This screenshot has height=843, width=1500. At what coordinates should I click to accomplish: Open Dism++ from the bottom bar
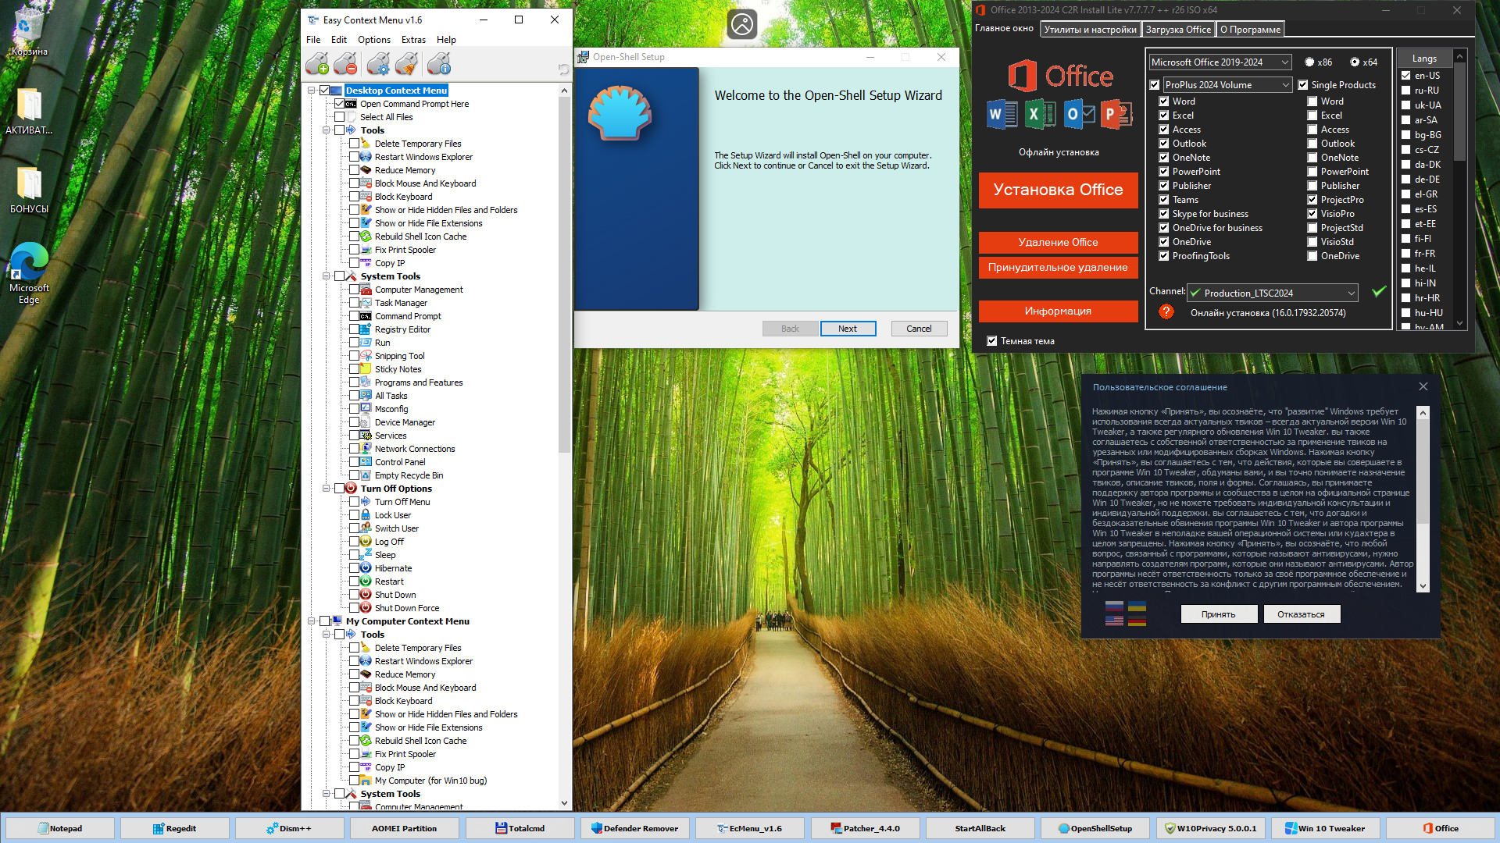click(x=289, y=828)
